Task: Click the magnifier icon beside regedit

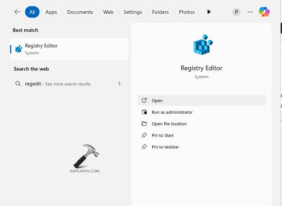Action: tap(18, 84)
